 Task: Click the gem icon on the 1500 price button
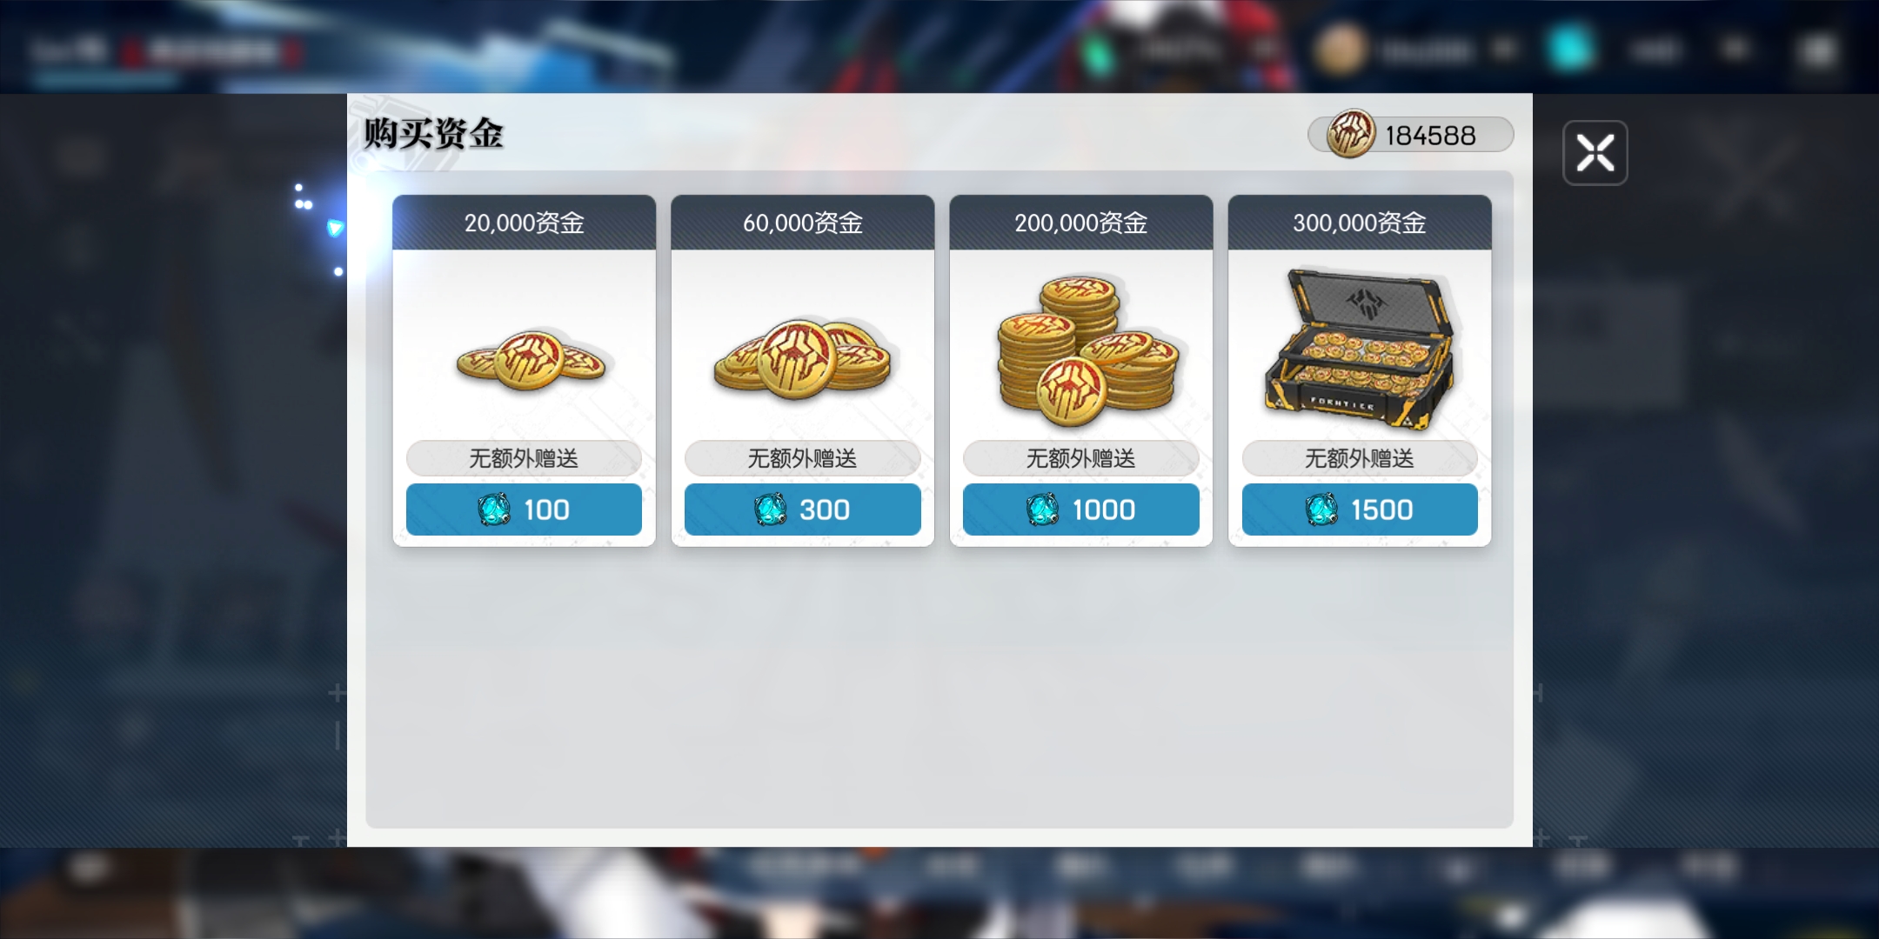tap(1321, 509)
